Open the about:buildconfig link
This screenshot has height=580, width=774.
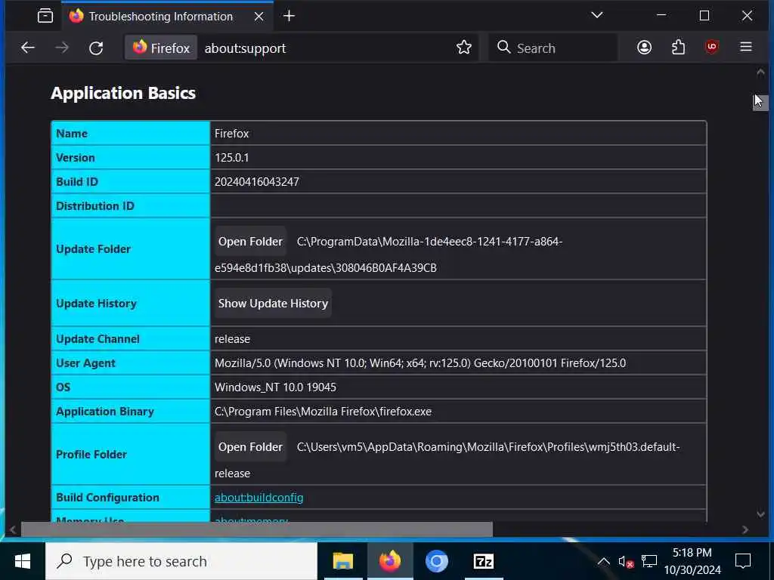[x=259, y=497]
